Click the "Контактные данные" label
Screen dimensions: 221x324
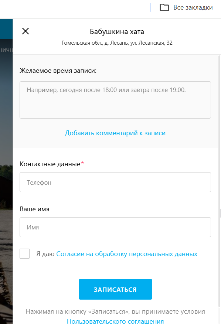pos(50,164)
